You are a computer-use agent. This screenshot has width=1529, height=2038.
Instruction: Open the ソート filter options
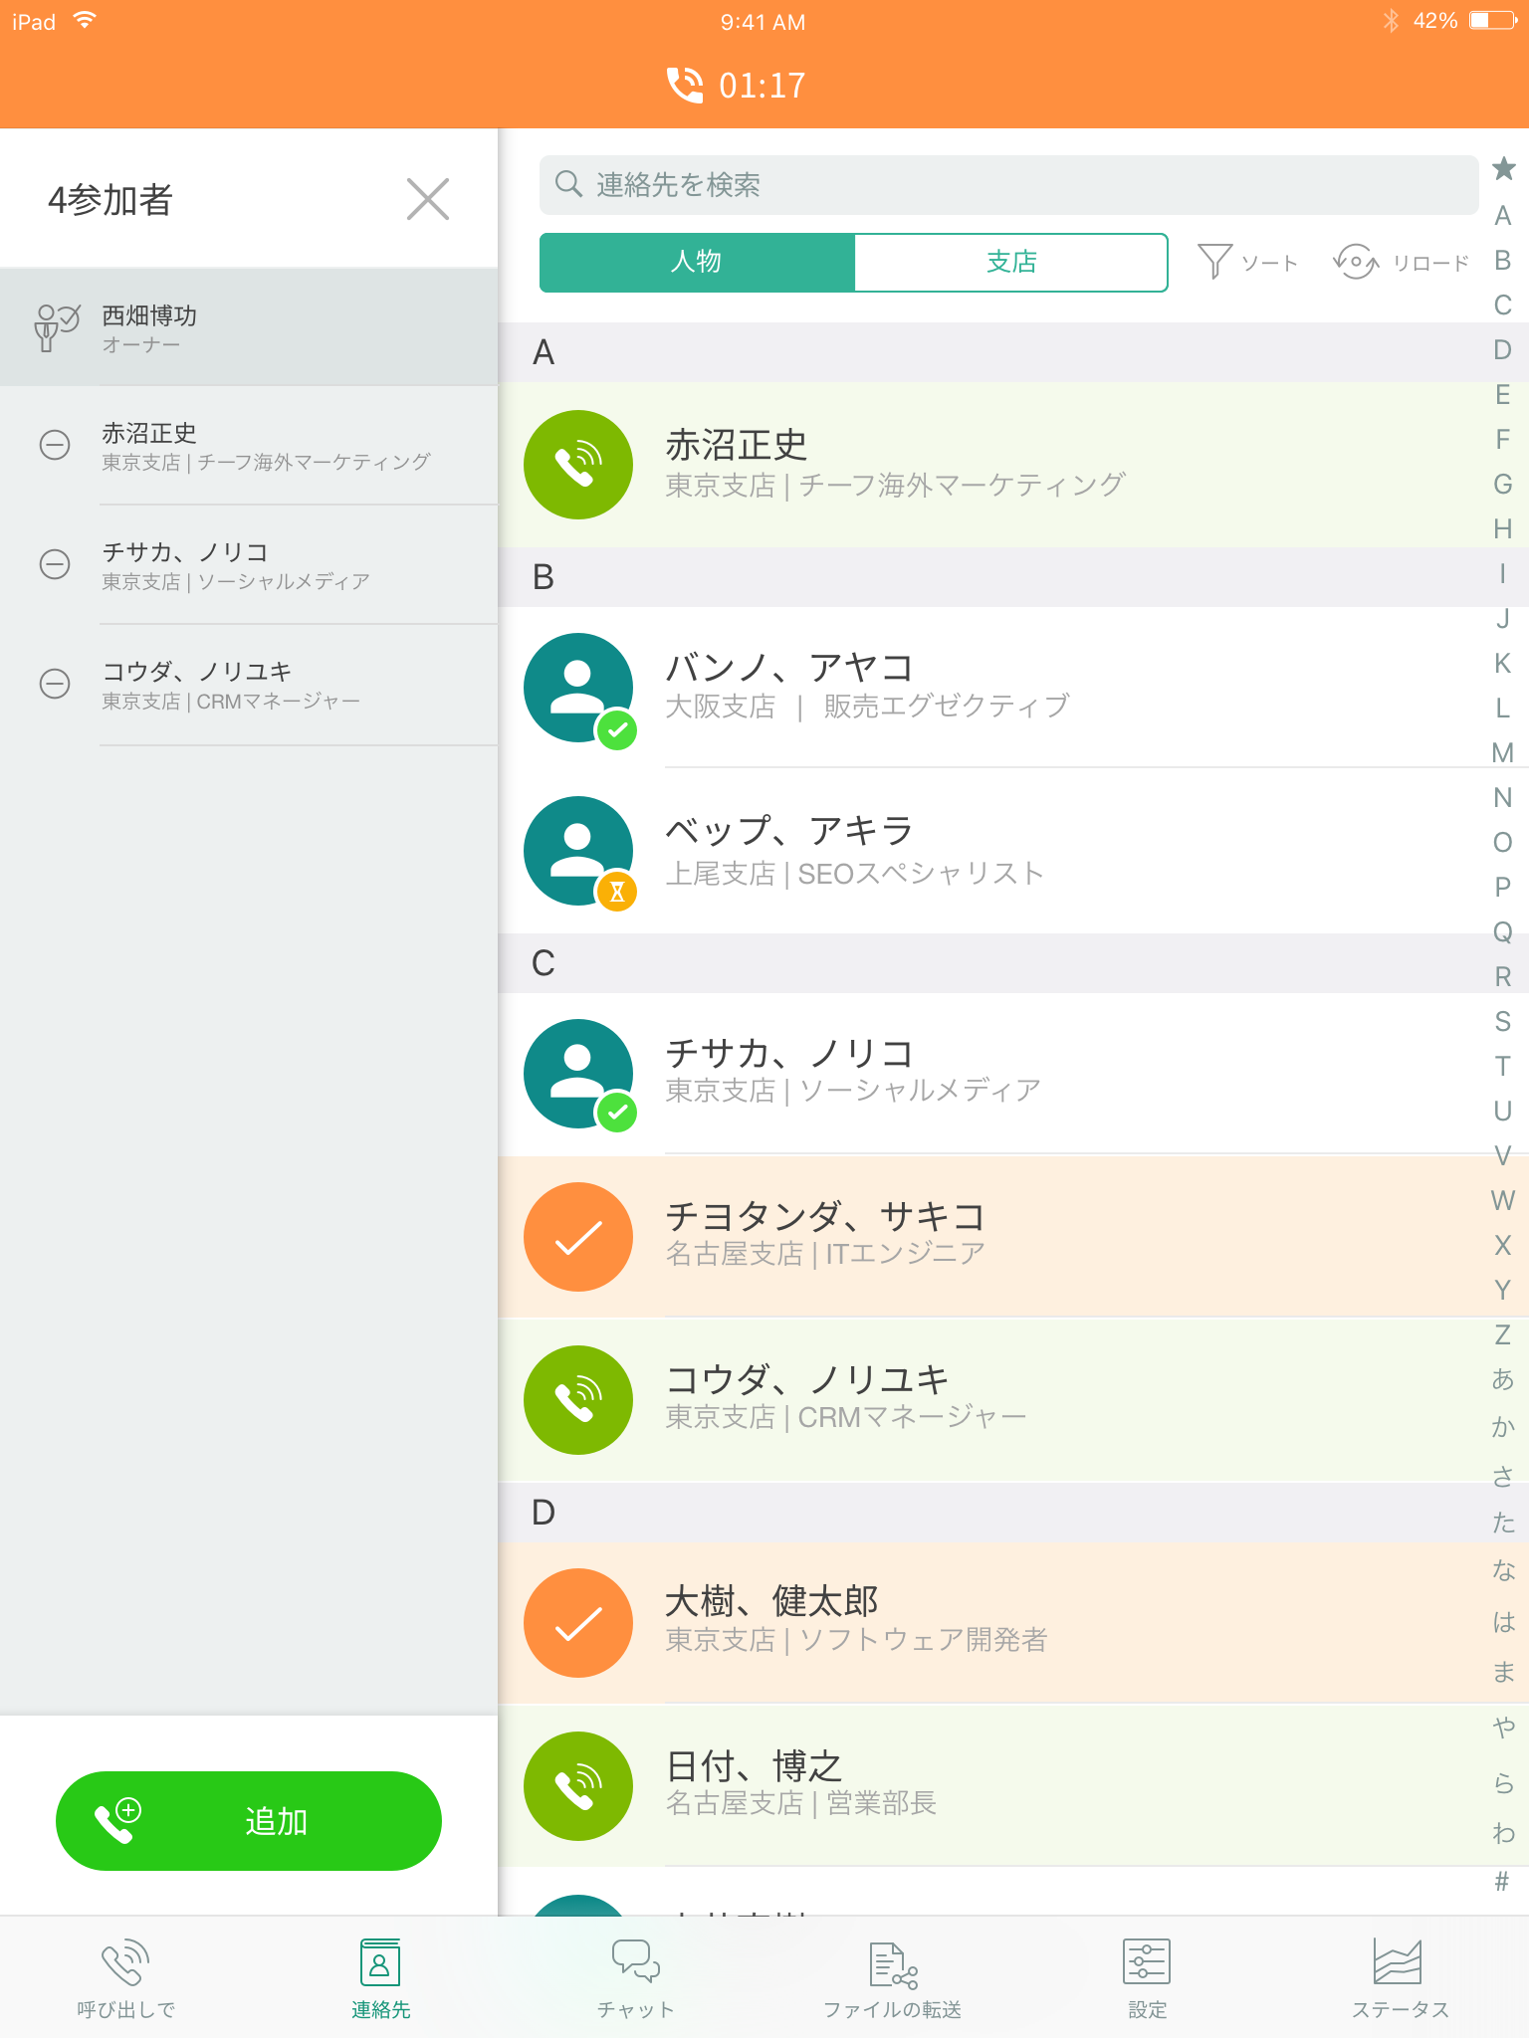point(1247,263)
